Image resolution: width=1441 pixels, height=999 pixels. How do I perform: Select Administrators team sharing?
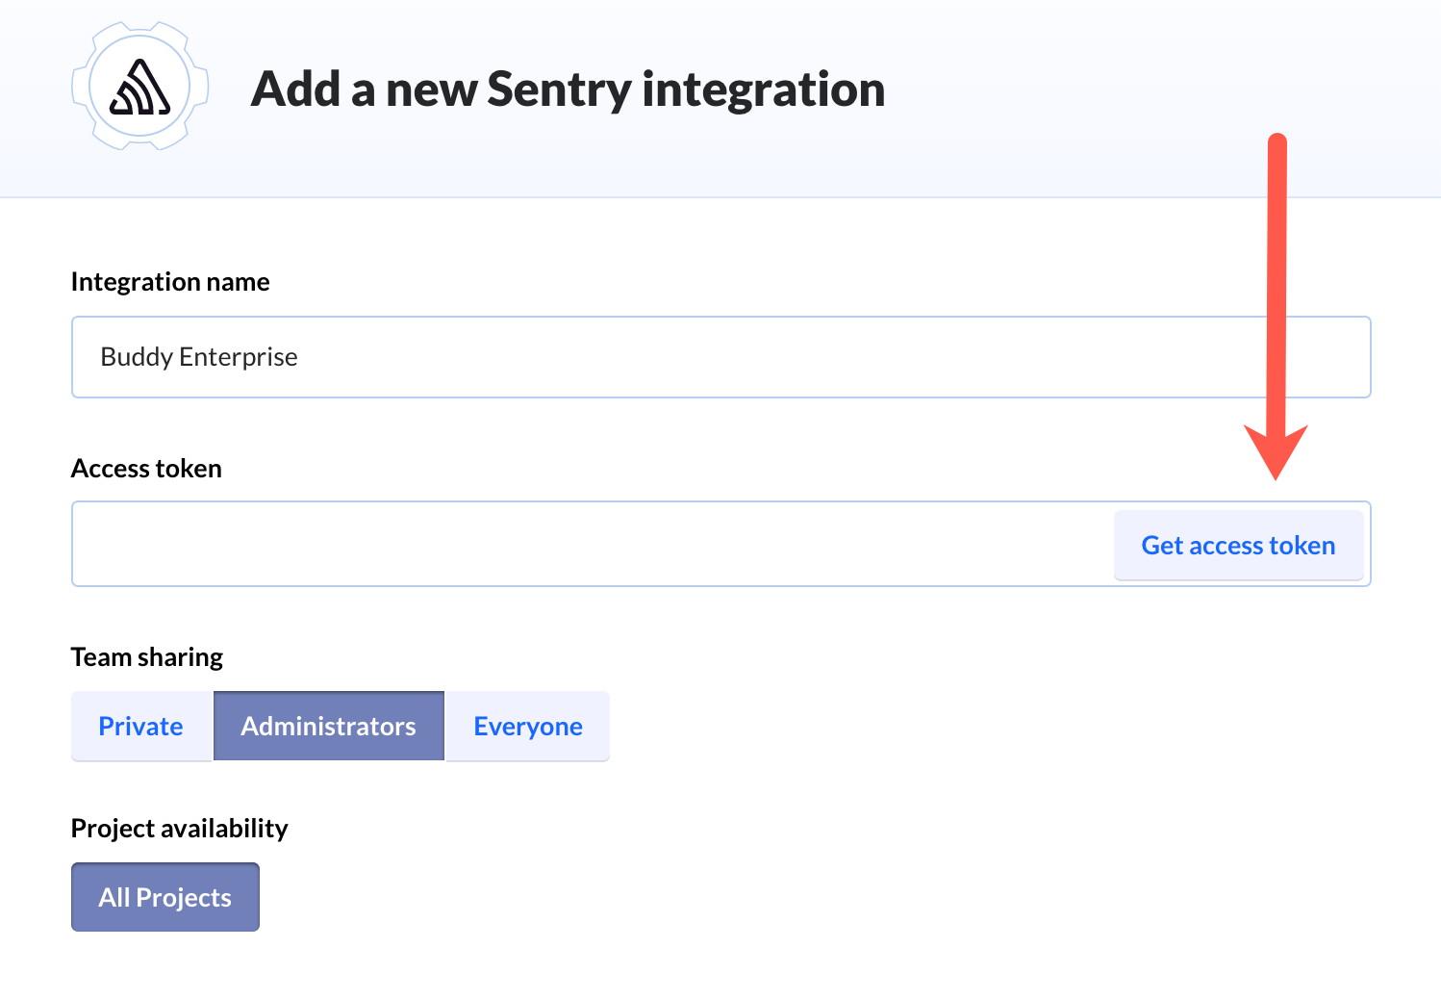tap(328, 726)
